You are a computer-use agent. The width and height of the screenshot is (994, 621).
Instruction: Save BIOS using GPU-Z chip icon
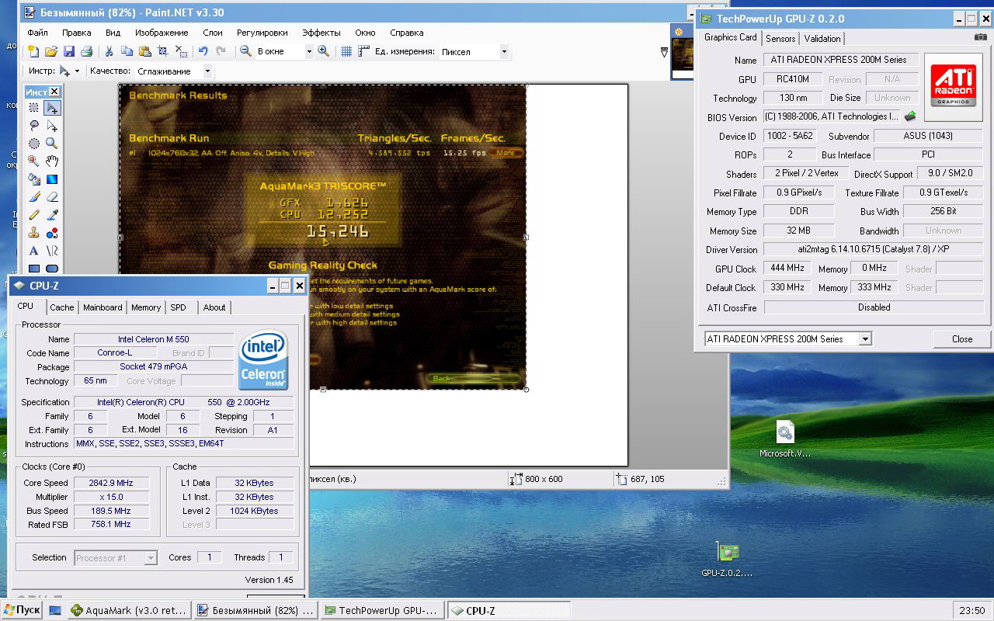(910, 116)
